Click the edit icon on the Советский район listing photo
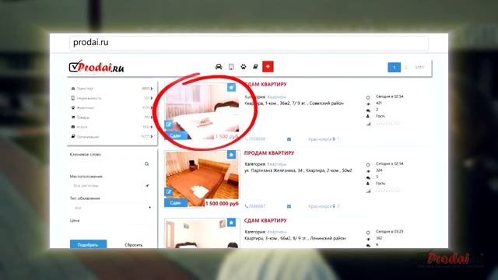Screen dimensions: 498x280 [168, 124]
